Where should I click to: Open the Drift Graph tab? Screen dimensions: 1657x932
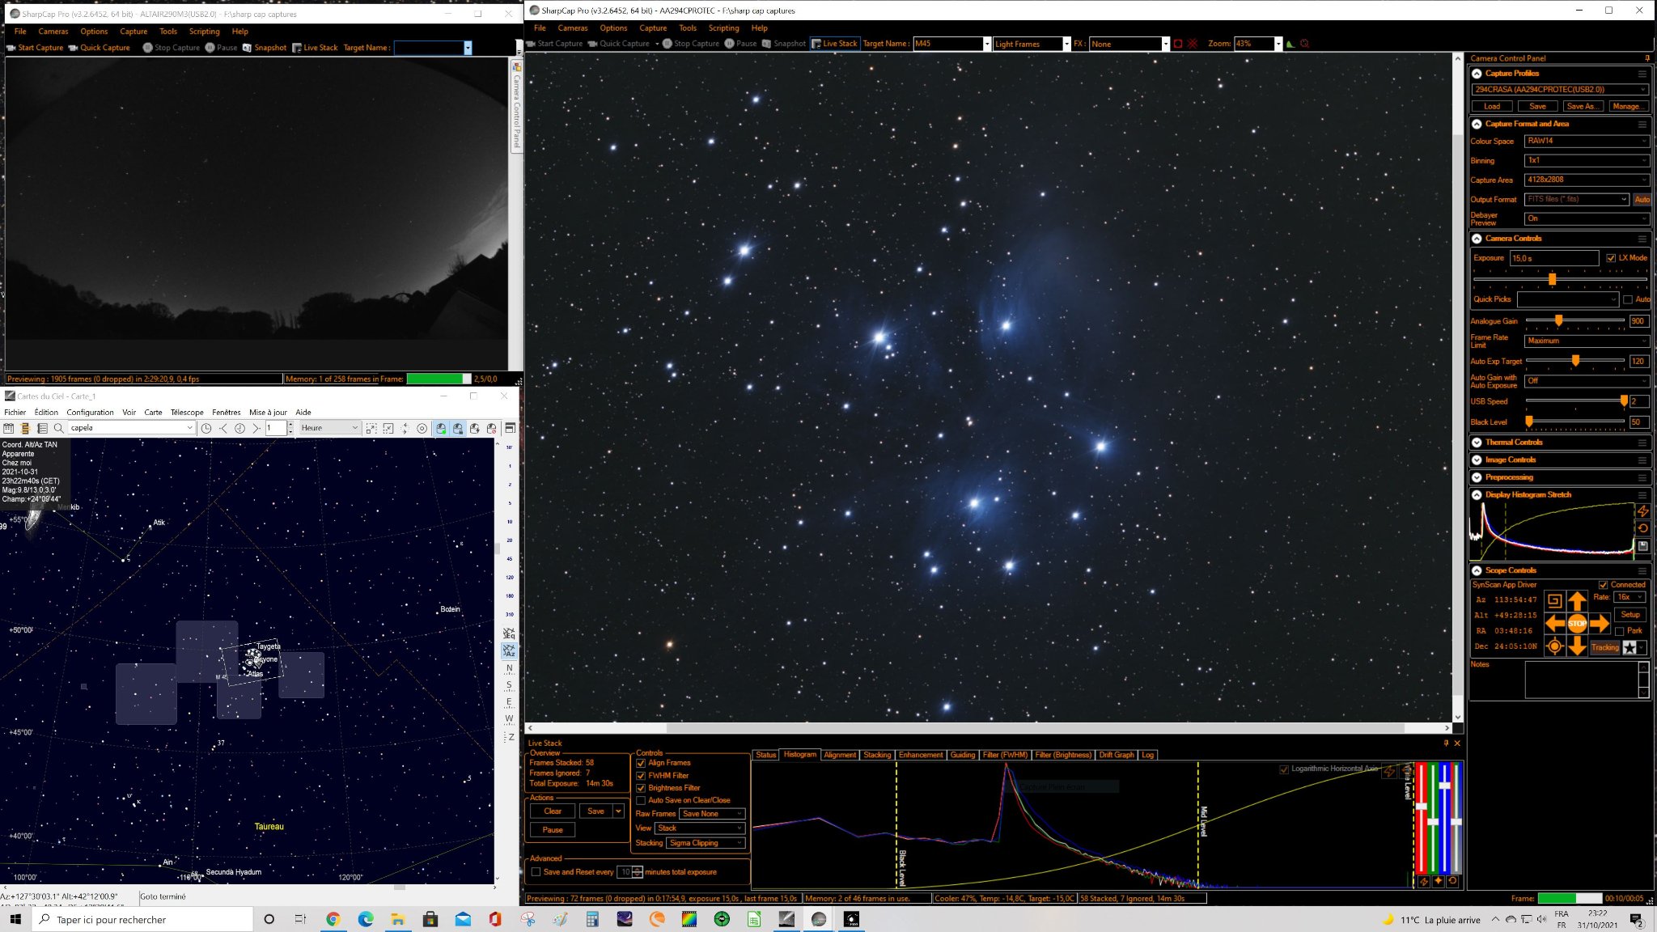(x=1117, y=755)
